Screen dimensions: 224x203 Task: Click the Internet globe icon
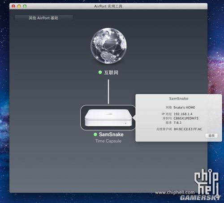[108, 46]
